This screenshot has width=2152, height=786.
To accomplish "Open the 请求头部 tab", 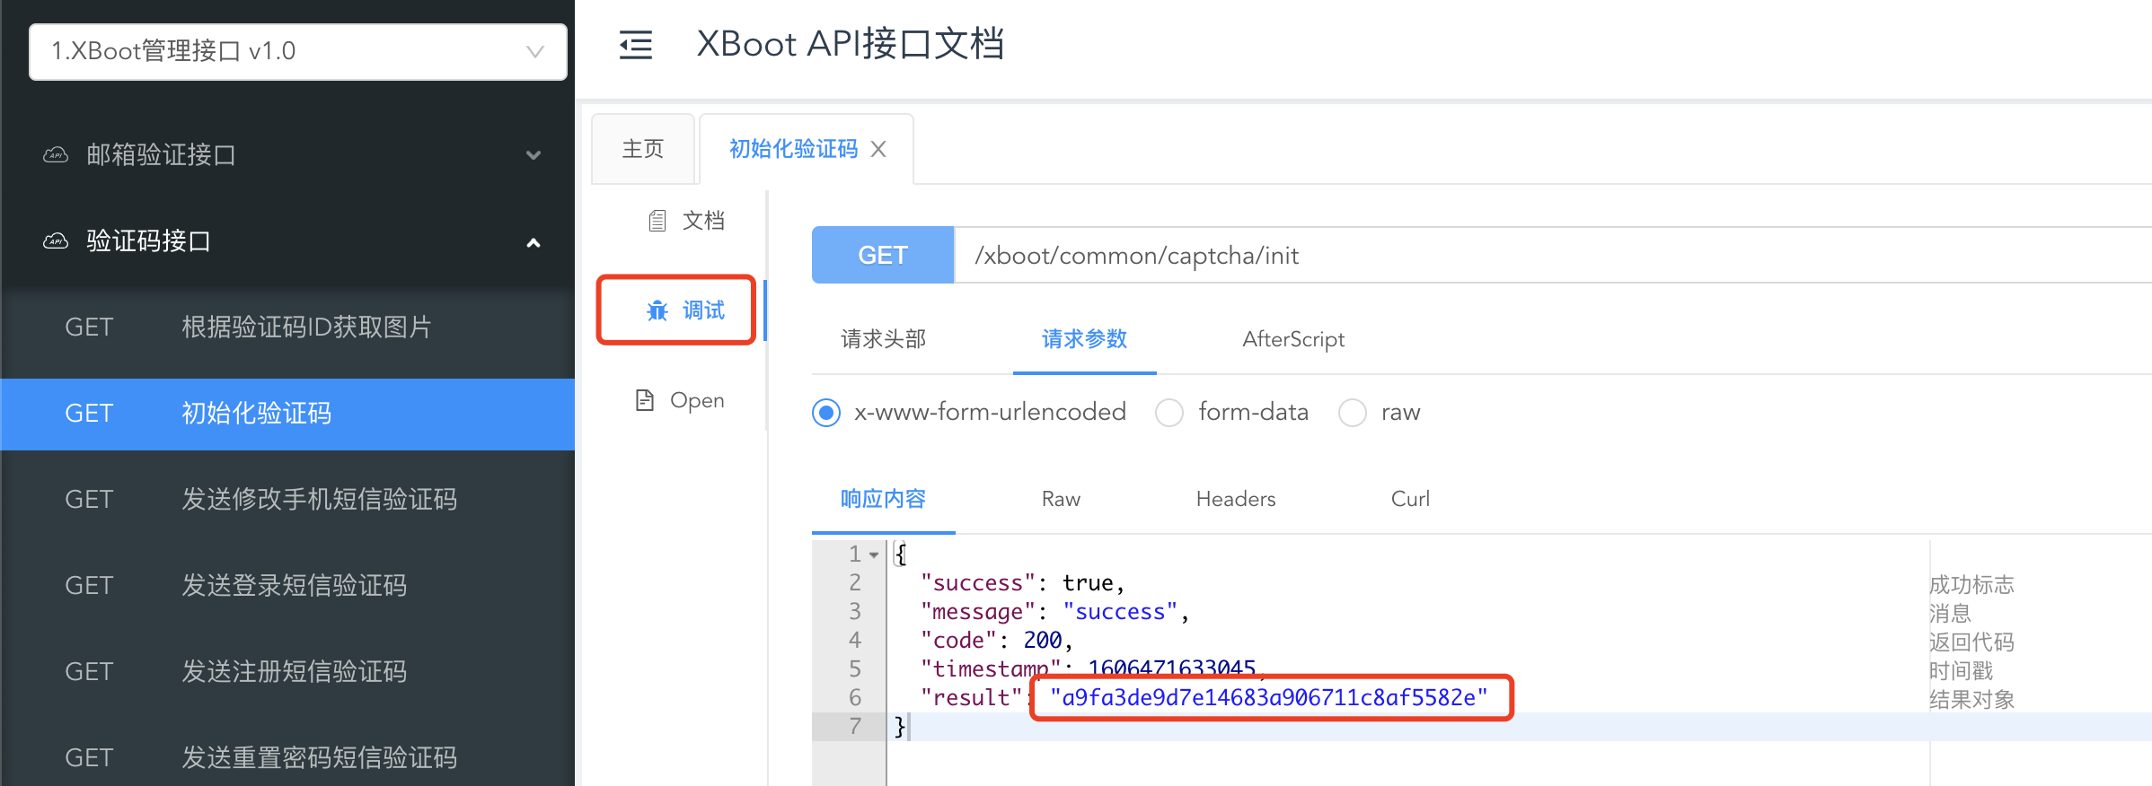I will tap(884, 339).
